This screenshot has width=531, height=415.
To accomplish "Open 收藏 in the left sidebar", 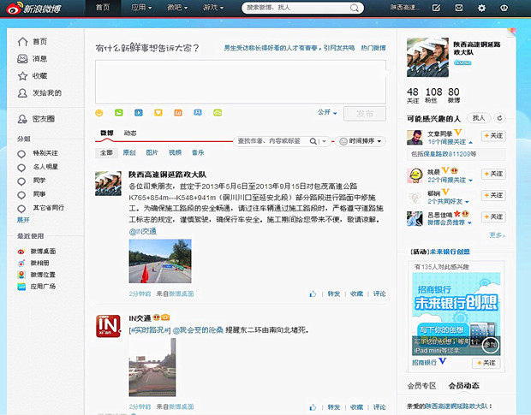I will (39, 75).
